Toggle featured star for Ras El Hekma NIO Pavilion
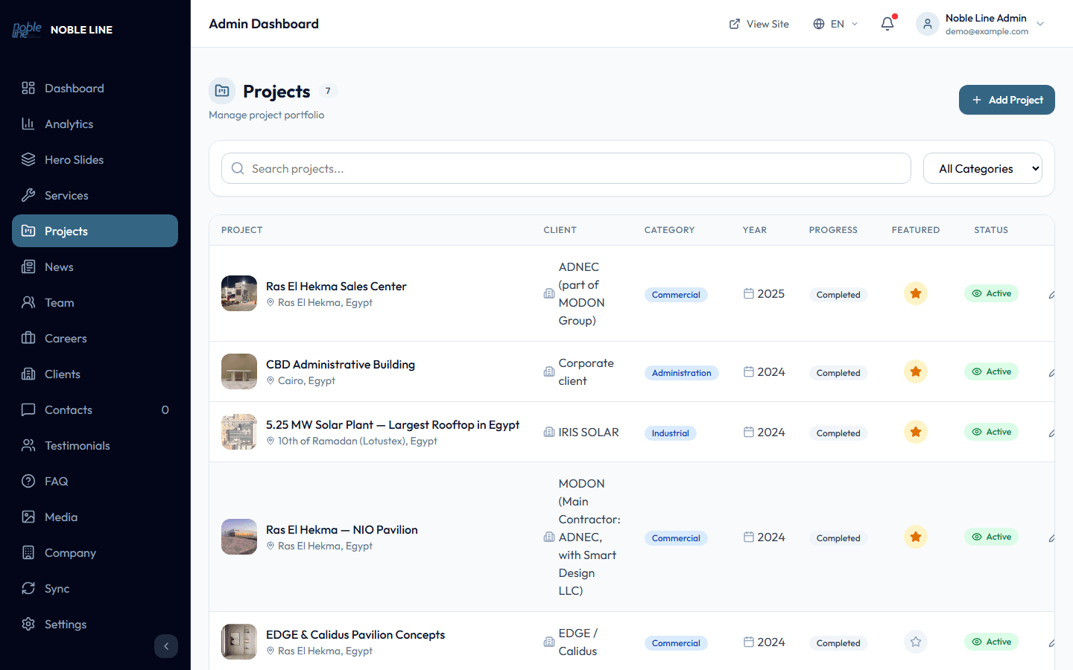 click(916, 537)
